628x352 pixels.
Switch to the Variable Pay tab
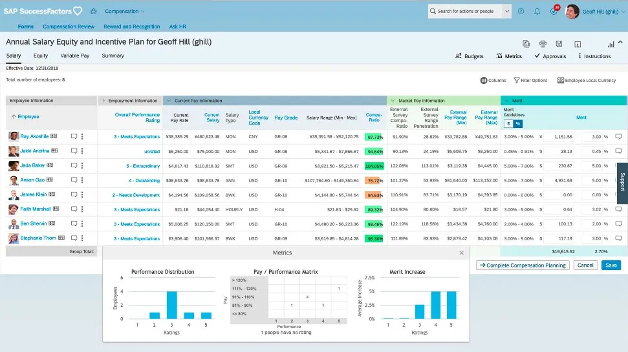tap(75, 56)
